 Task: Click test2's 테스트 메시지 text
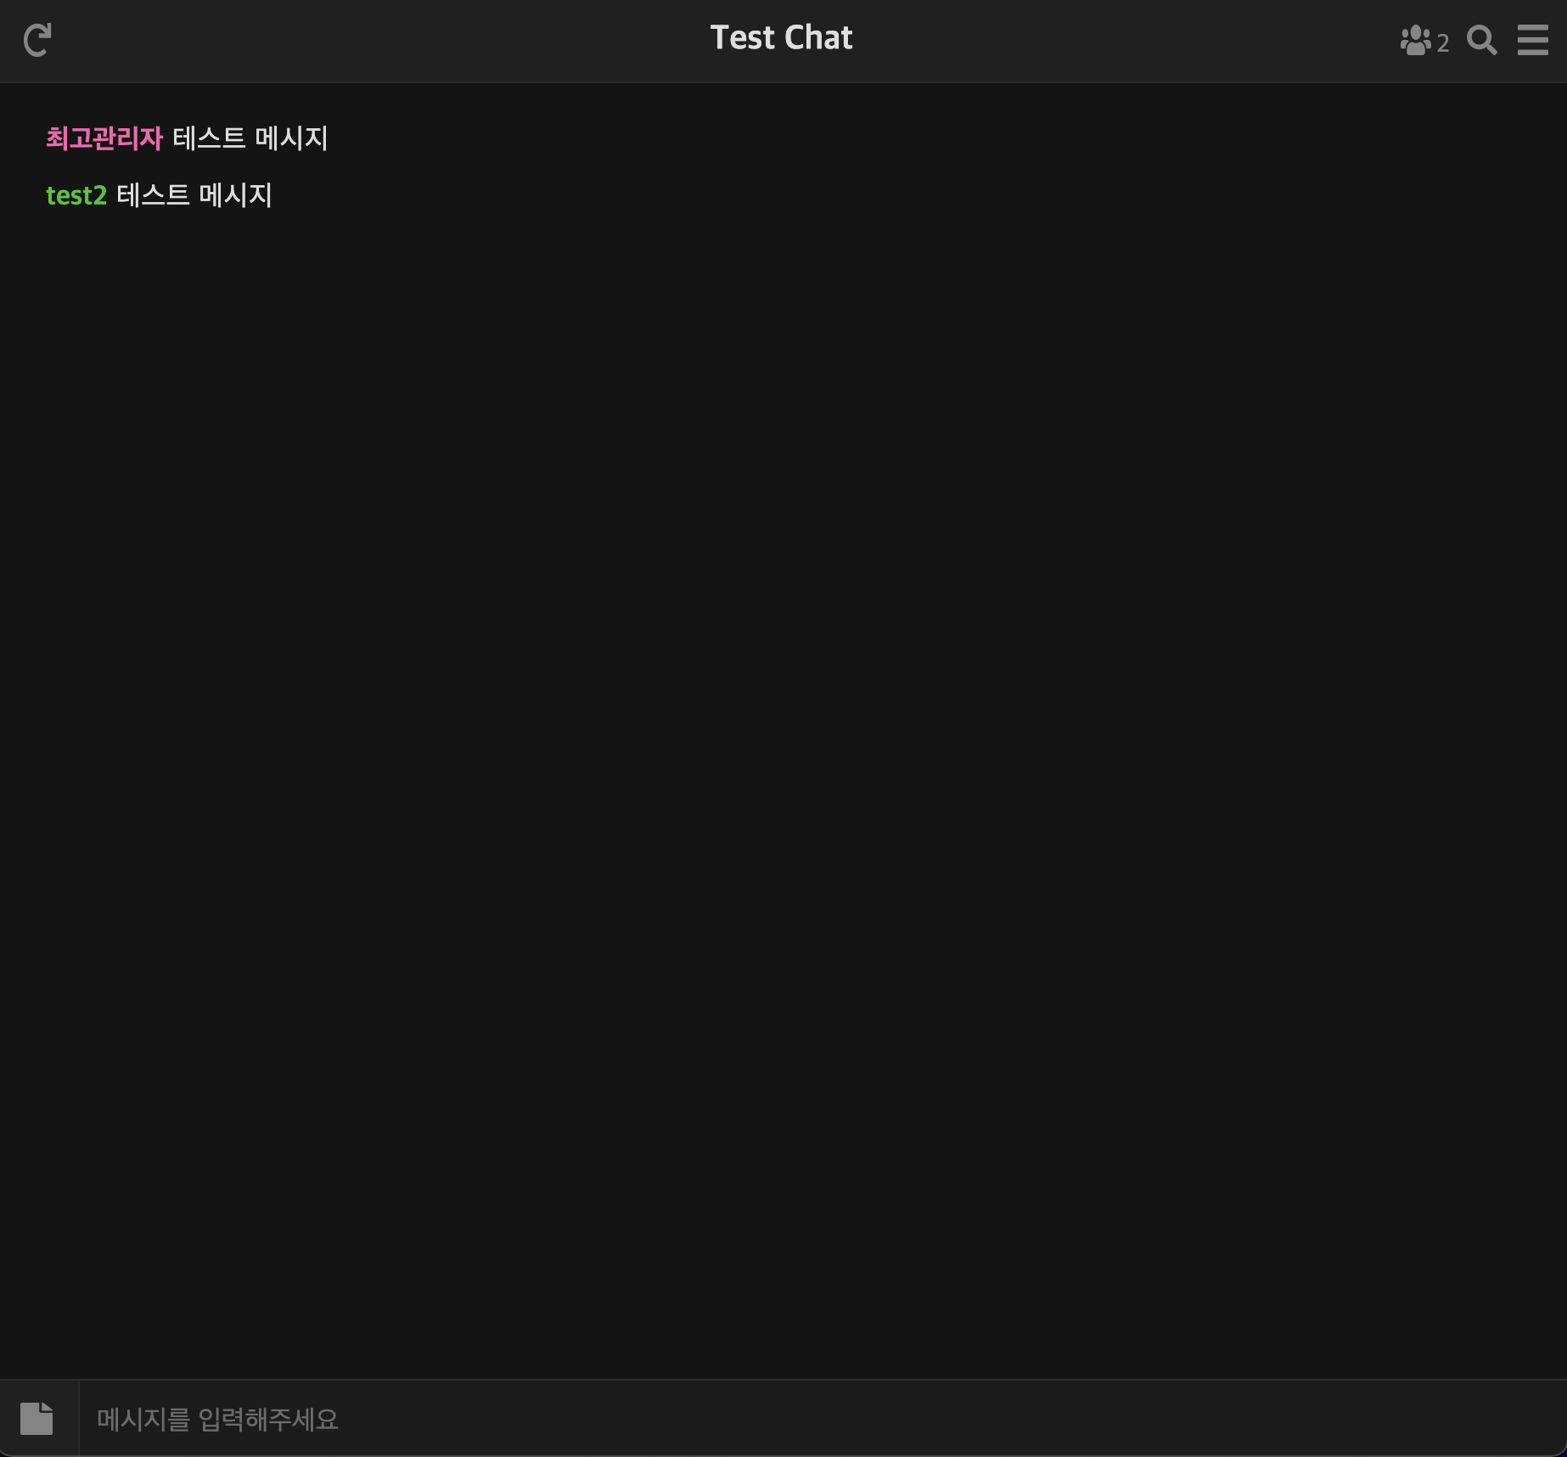(194, 195)
